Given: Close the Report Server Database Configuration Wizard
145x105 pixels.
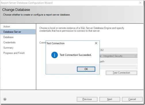Looking at the screenshot, I should tap(140, 3).
